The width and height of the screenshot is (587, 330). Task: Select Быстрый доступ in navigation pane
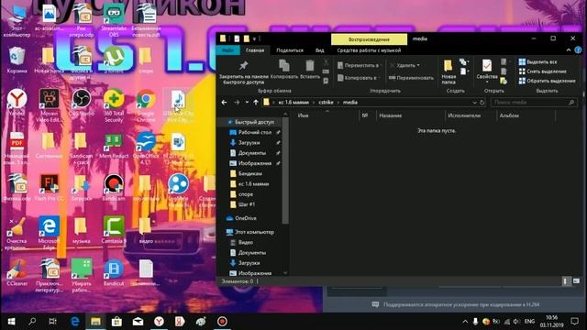pos(250,122)
